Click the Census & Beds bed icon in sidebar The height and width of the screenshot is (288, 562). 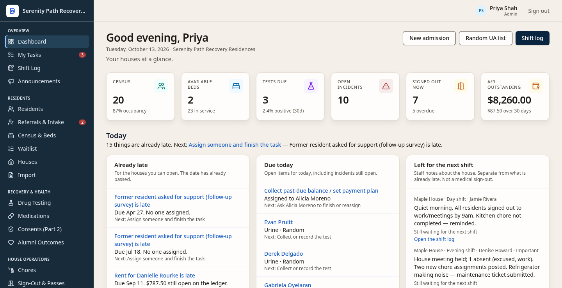click(x=11, y=135)
